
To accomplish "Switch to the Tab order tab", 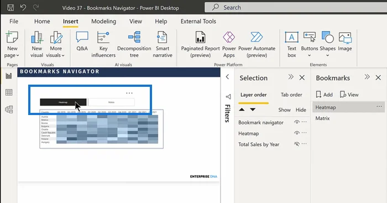I will click(291, 95).
